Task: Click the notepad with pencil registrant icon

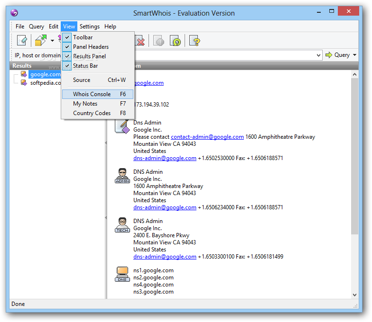Action: (122, 126)
